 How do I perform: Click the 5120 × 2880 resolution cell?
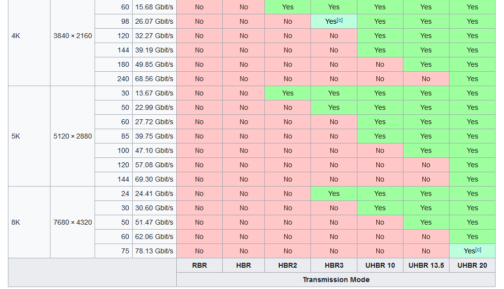point(73,136)
